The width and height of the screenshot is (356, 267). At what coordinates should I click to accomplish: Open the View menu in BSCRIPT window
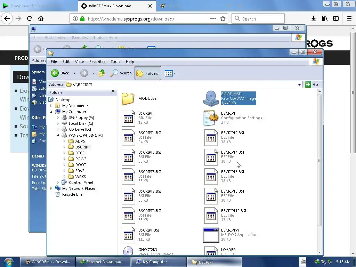pyautogui.click(x=80, y=62)
